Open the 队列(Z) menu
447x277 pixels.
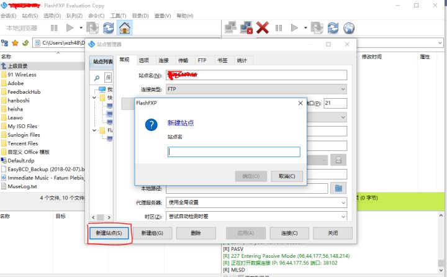tap(74, 16)
